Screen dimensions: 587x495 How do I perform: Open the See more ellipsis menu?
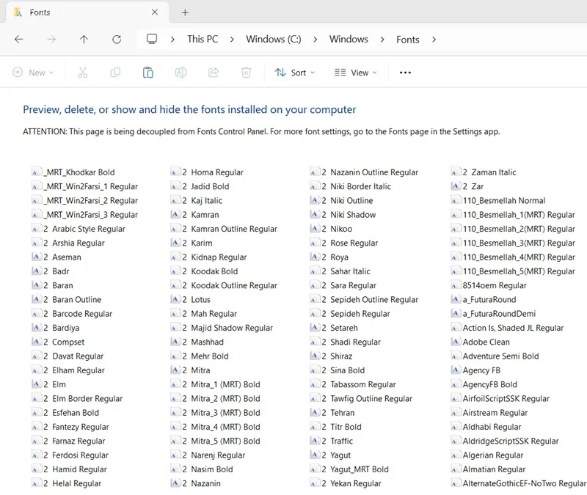click(405, 73)
